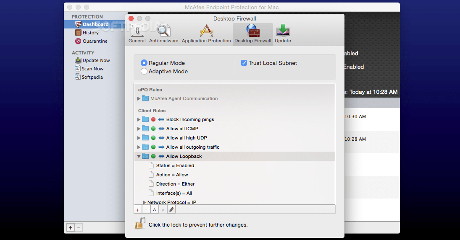460x240 pixels.
Task: Move selected rule down with v button
Action: pyautogui.click(x=163, y=209)
